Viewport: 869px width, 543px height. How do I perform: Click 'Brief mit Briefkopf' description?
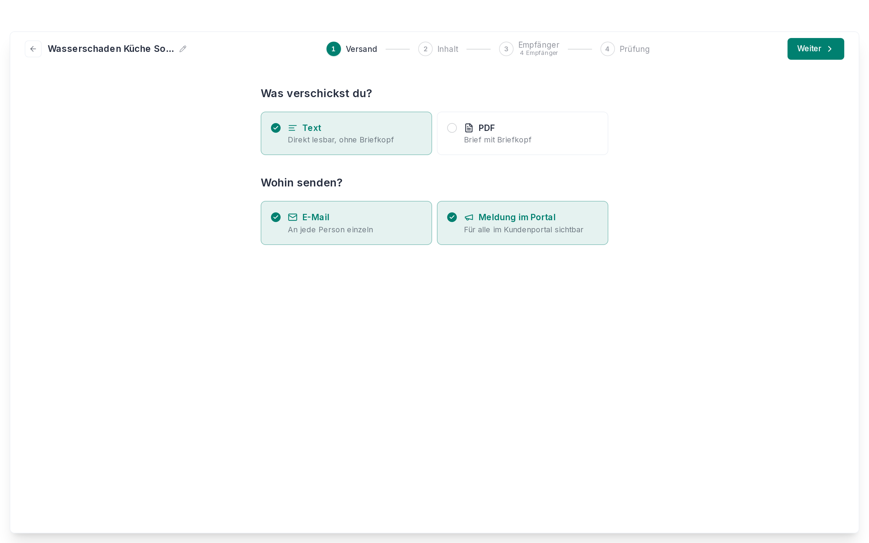(x=497, y=140)
